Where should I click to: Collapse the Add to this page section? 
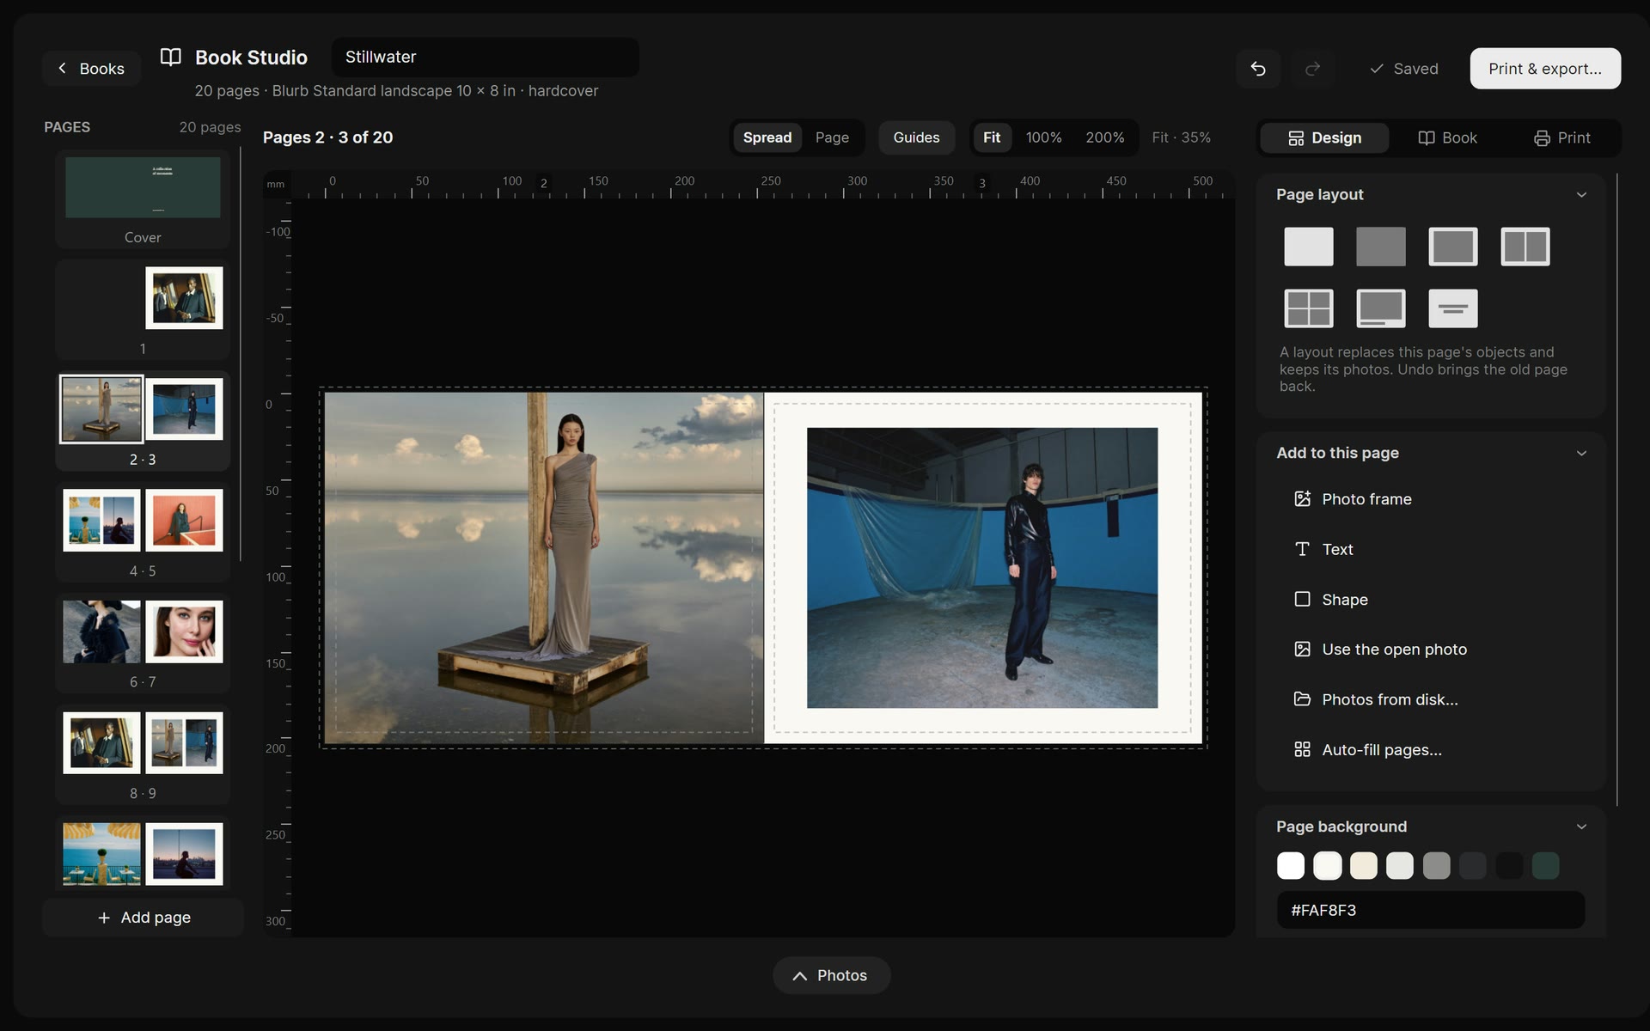[1581, 453]
